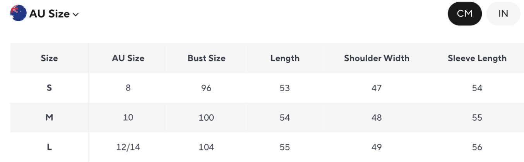The width and height of the screenshot is (524, 162).
Task: Click the Length column header
Action: pyautogui.click(x=285, y=58)
